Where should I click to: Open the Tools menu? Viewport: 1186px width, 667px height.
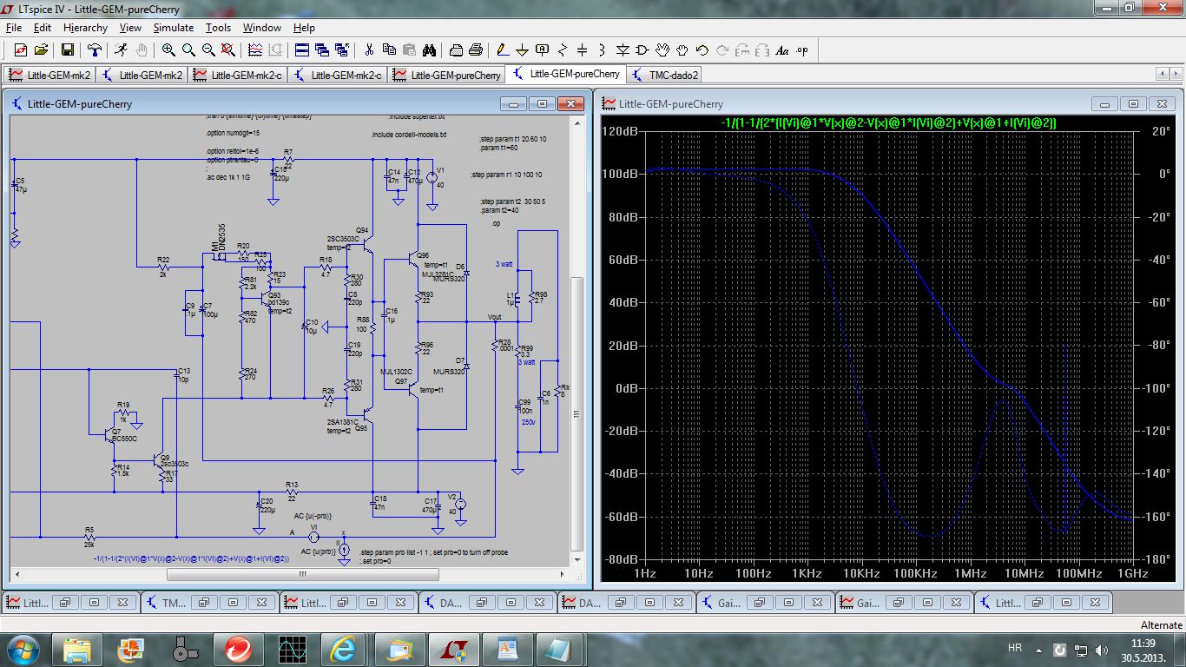tap(218, 28)
